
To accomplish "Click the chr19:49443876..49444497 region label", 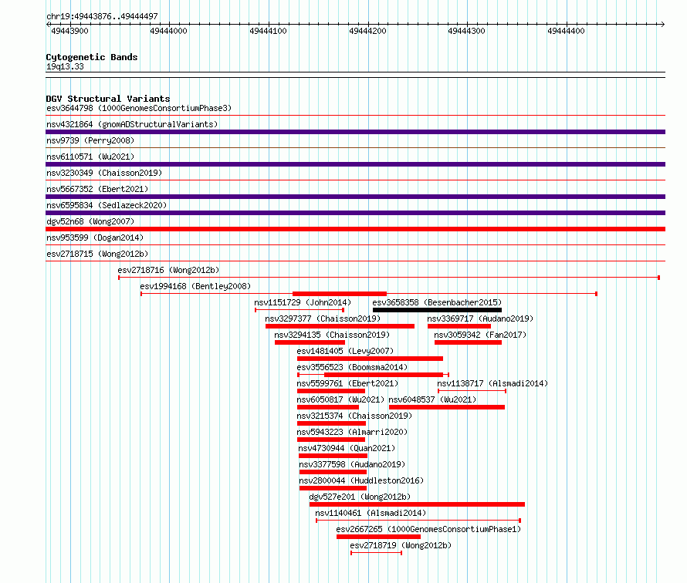I will coord(102,16).
